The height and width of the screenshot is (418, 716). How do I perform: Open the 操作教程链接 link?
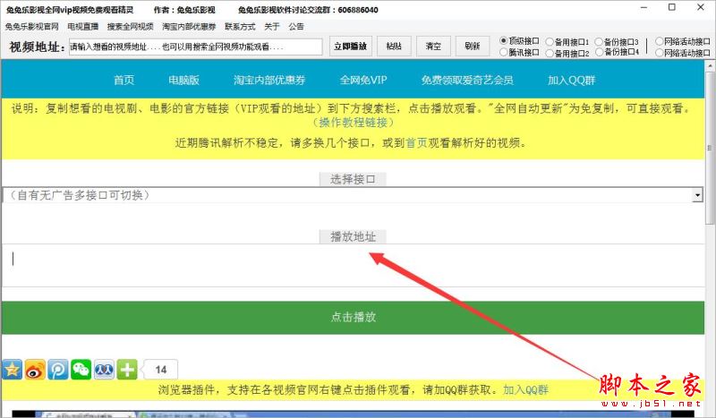(x=353, y=123)
